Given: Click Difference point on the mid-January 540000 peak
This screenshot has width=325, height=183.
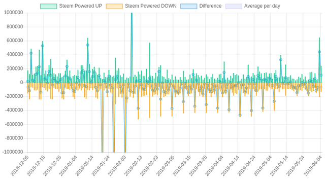Looking at the screenshot, I should pos(88,45).
